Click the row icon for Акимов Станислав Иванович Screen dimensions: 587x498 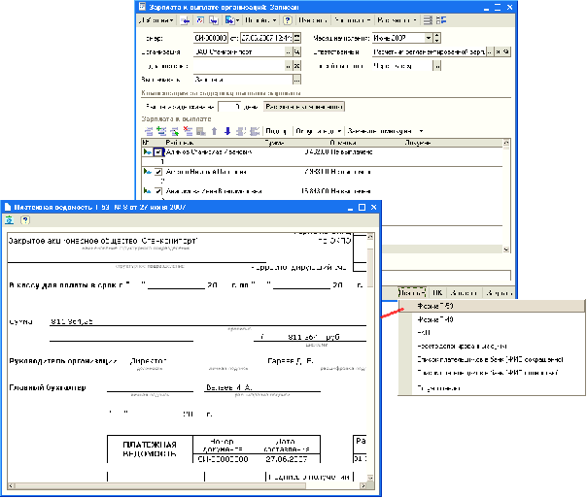point(147,152)
